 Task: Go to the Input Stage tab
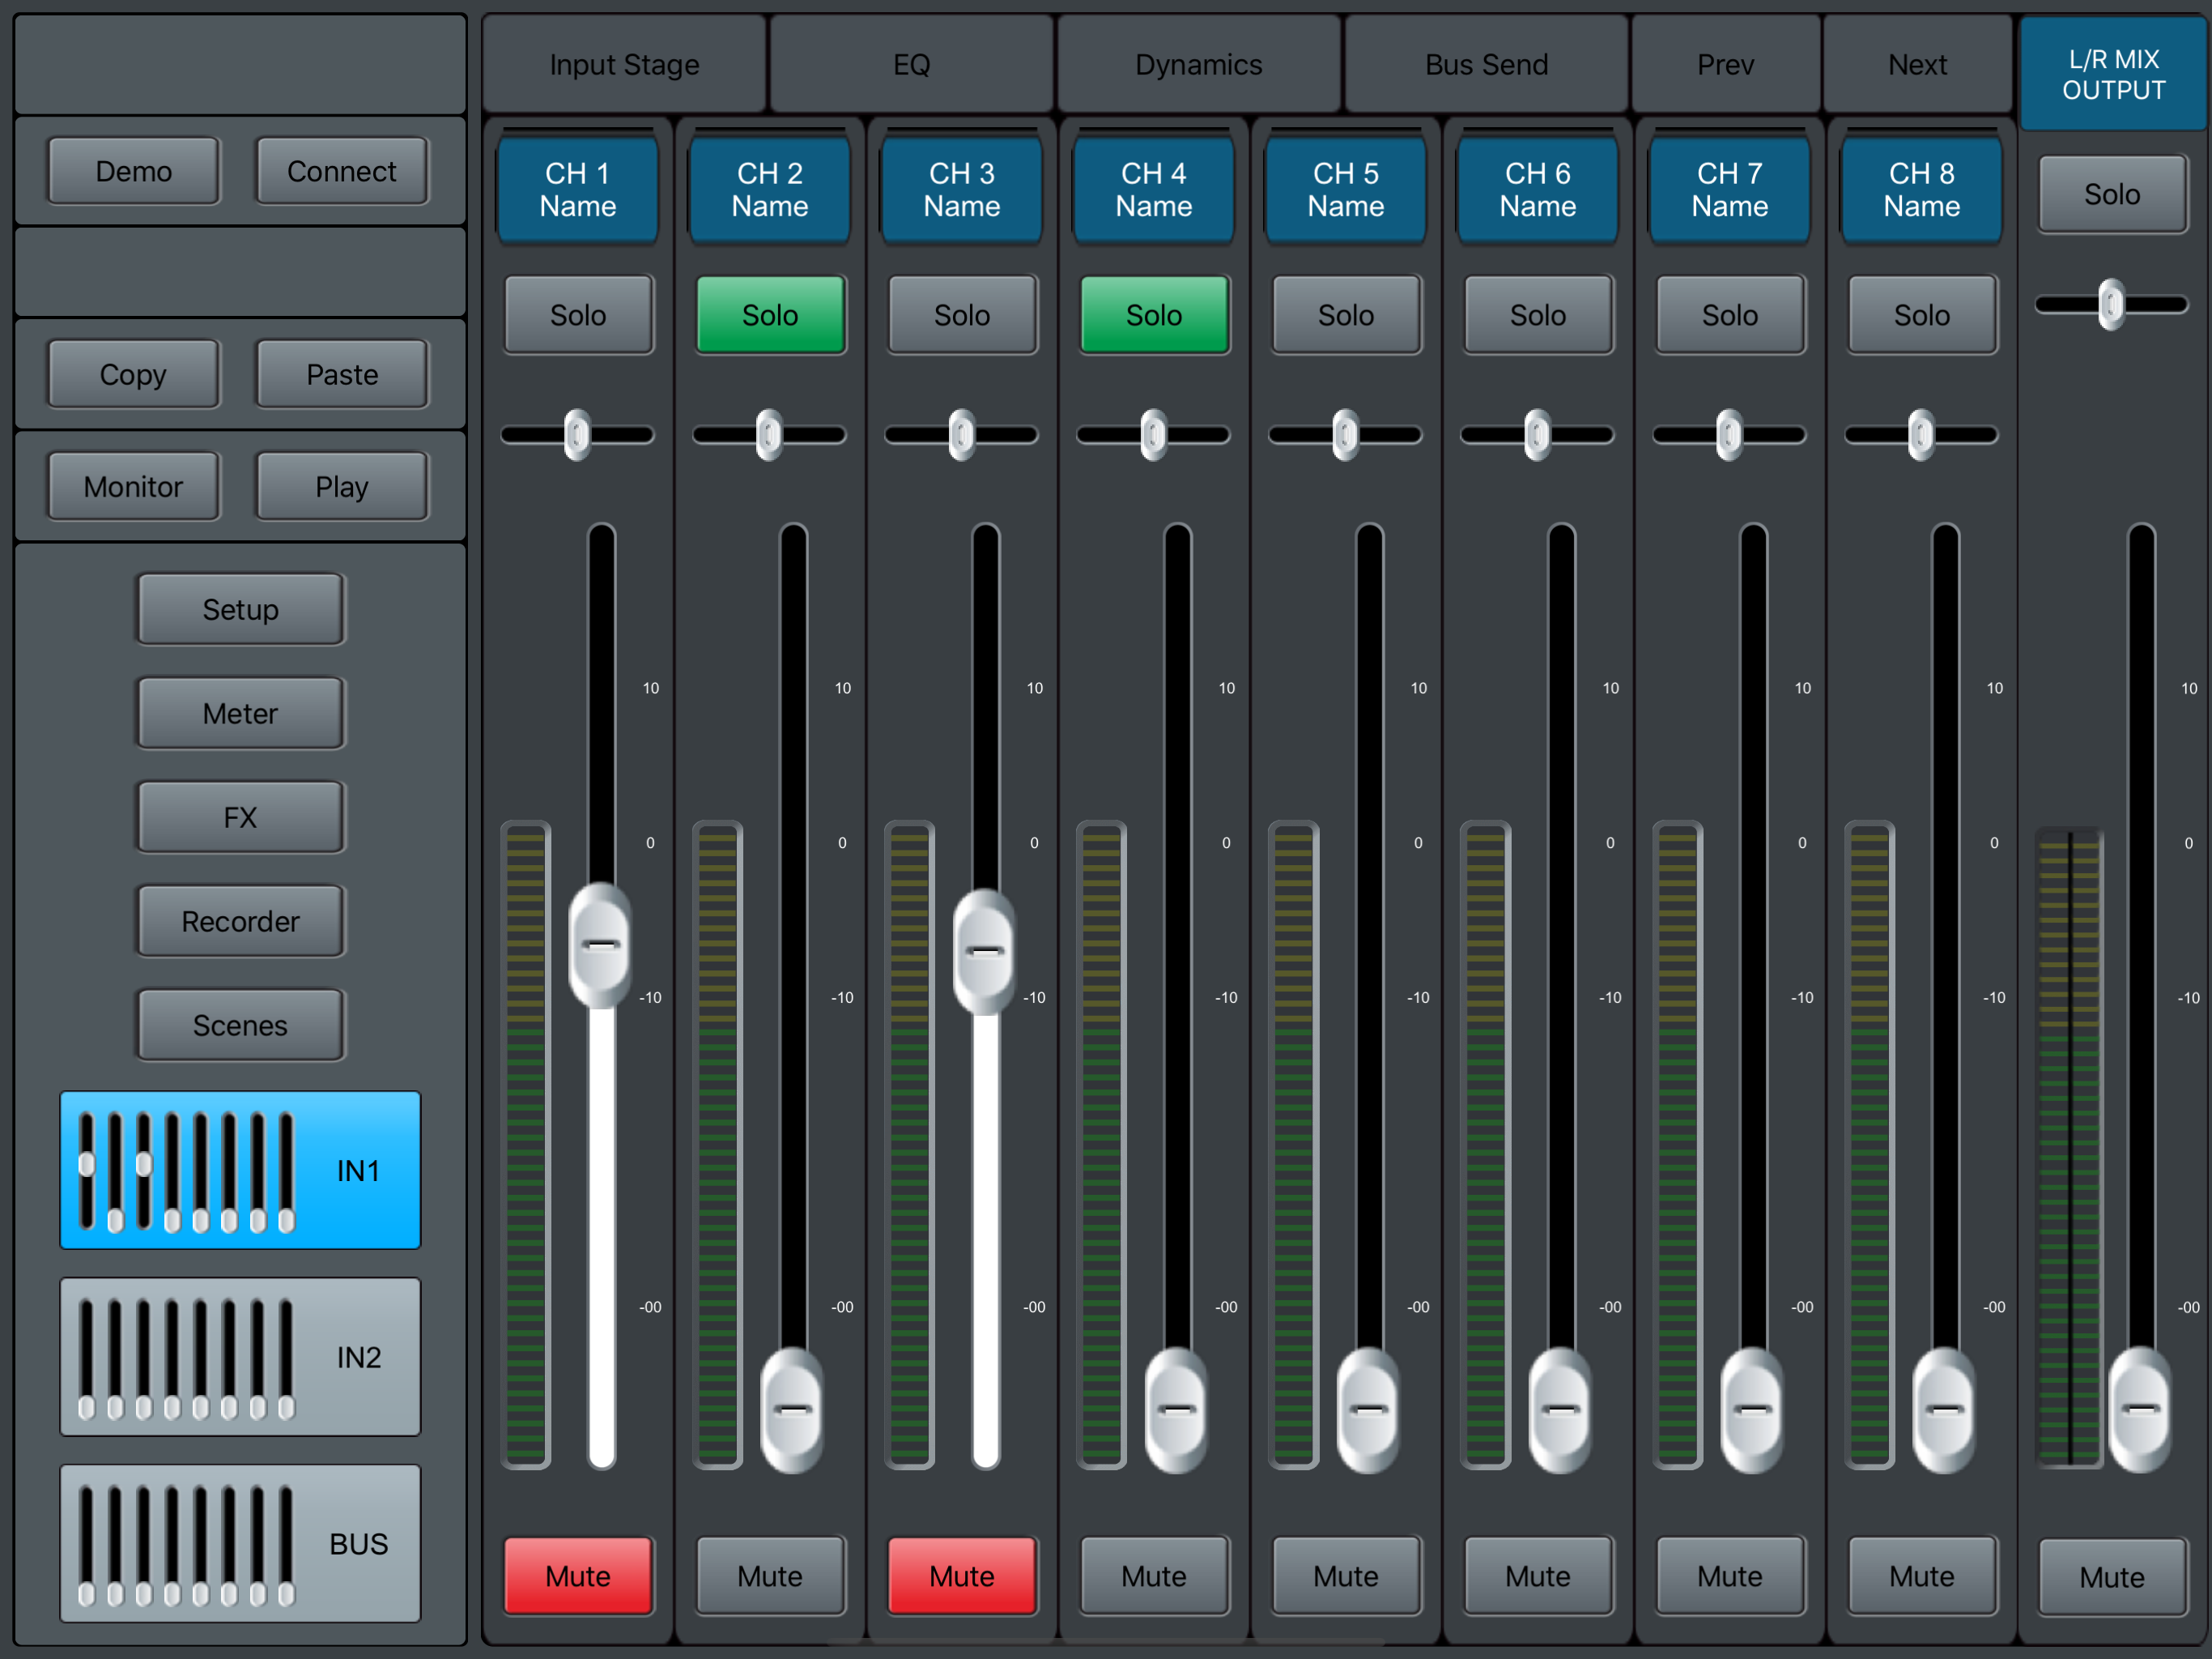click(x=624, y=65)
